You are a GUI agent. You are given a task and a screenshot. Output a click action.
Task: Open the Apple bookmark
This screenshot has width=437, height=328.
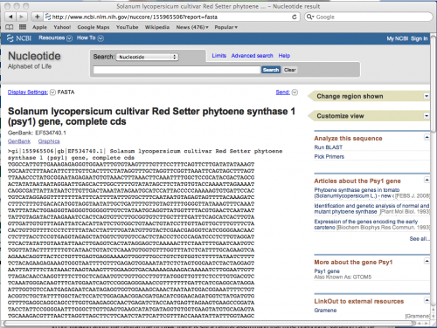point(39,27)
